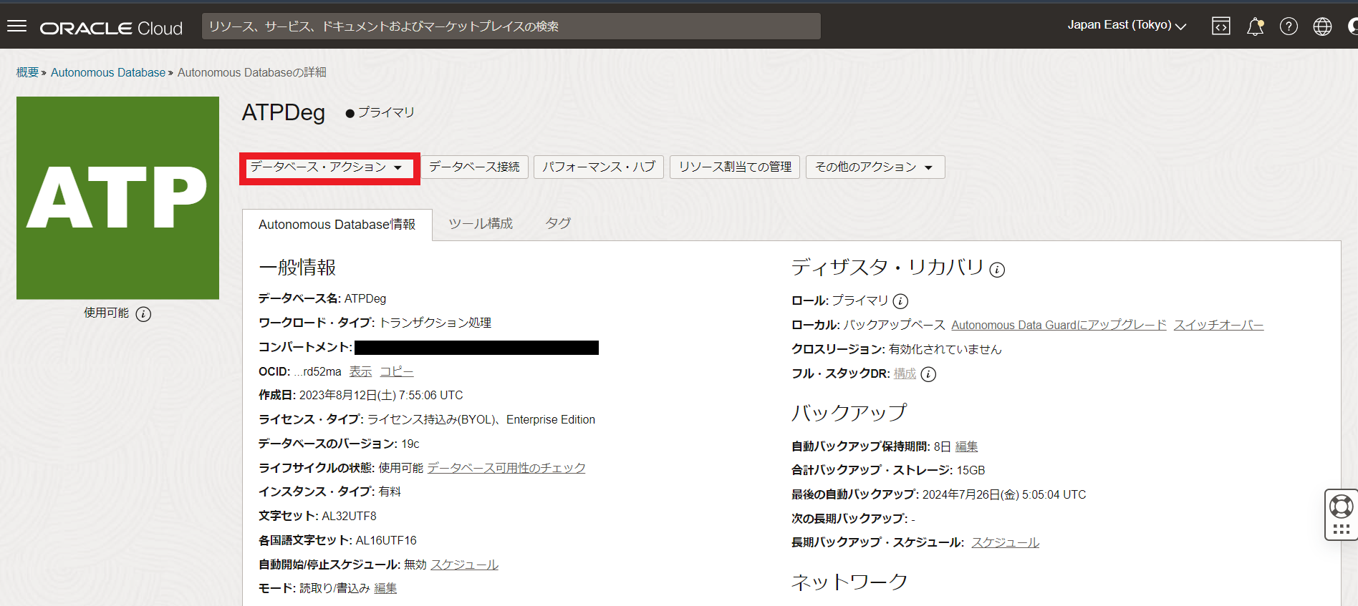Copy the OCID with コピー link
The height and width of the screenshot is (606, 1358).
pyautogui.click(x=397, y=372)
